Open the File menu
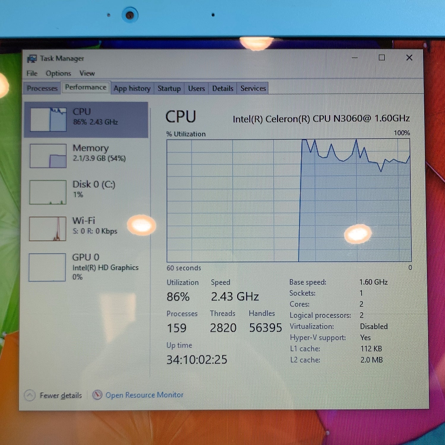This screenshot has height=445, width=445. pos(32,73)
